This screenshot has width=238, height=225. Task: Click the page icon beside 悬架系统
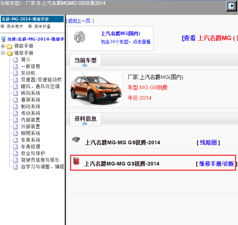[x=16, y=100]
